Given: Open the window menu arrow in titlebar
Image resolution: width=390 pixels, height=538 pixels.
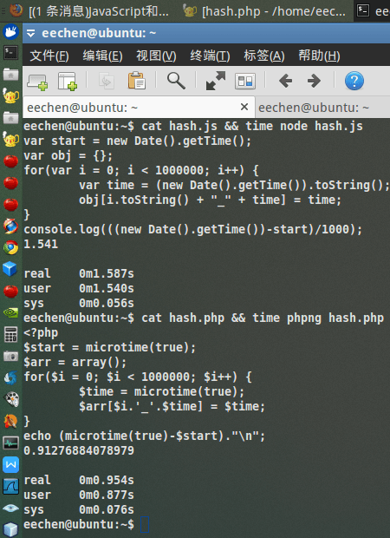Looking at the screenshot, I should (x=31, y=33).
